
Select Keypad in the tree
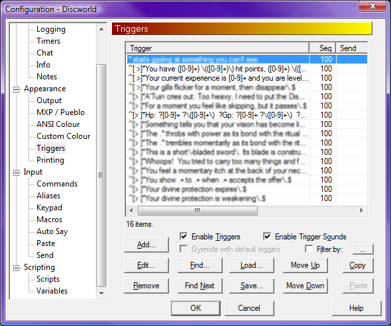(49, 208)
